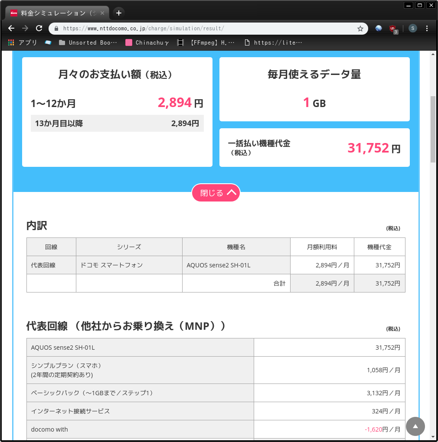Viewport: 438px width, 442px height.
Task: Click the round scroll-to-top button
Action: tap(415, 426)
